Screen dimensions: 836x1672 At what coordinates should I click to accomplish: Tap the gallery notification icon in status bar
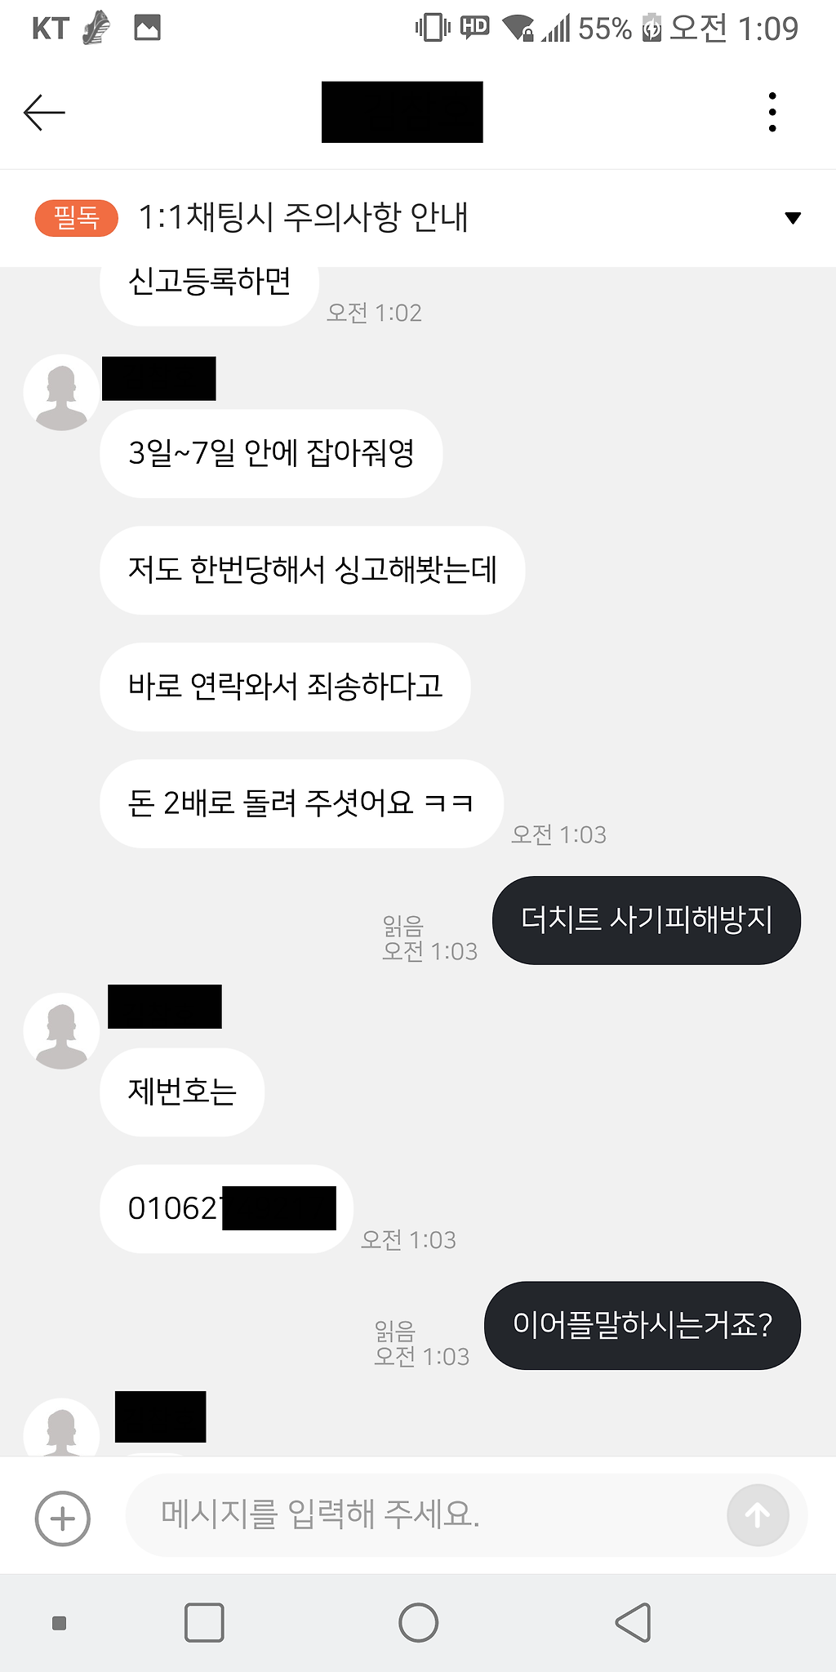148,29
